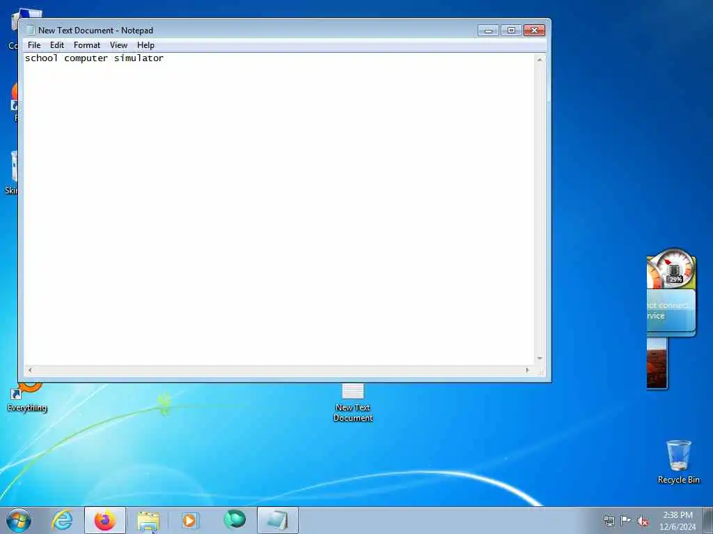Viewport: 713px width, 534px height.
Task: Select the Everything desktop shortcut
Action: pos(27,397)
